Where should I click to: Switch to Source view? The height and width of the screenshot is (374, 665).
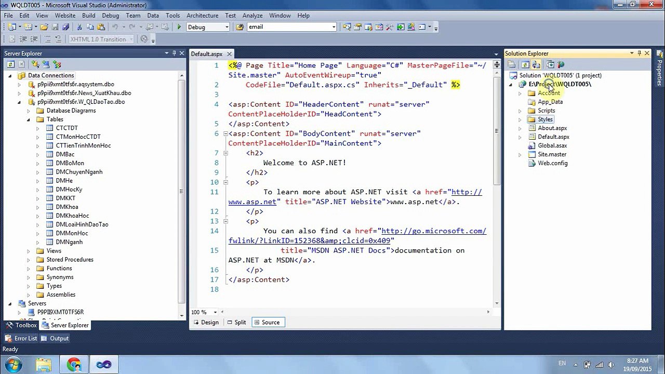pos(267,323)
